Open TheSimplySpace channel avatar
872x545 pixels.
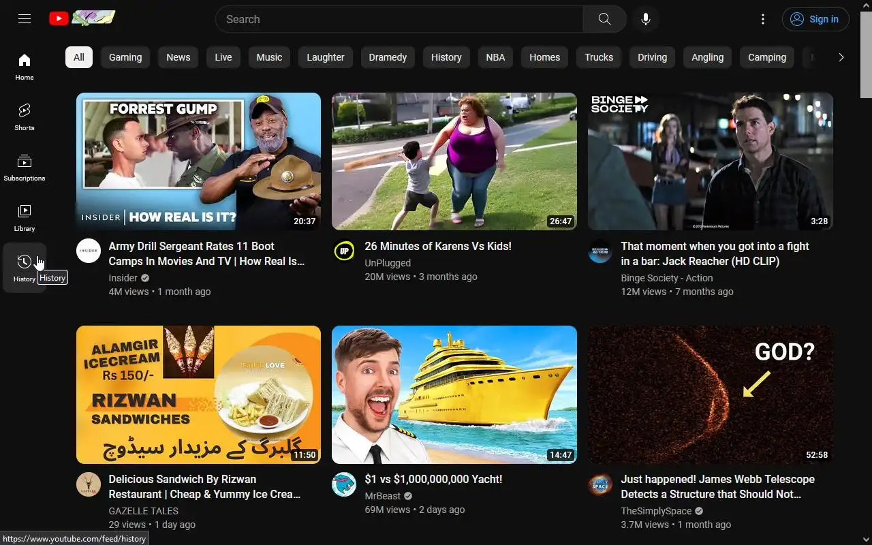pyautogui.click(x=600, y=484)
